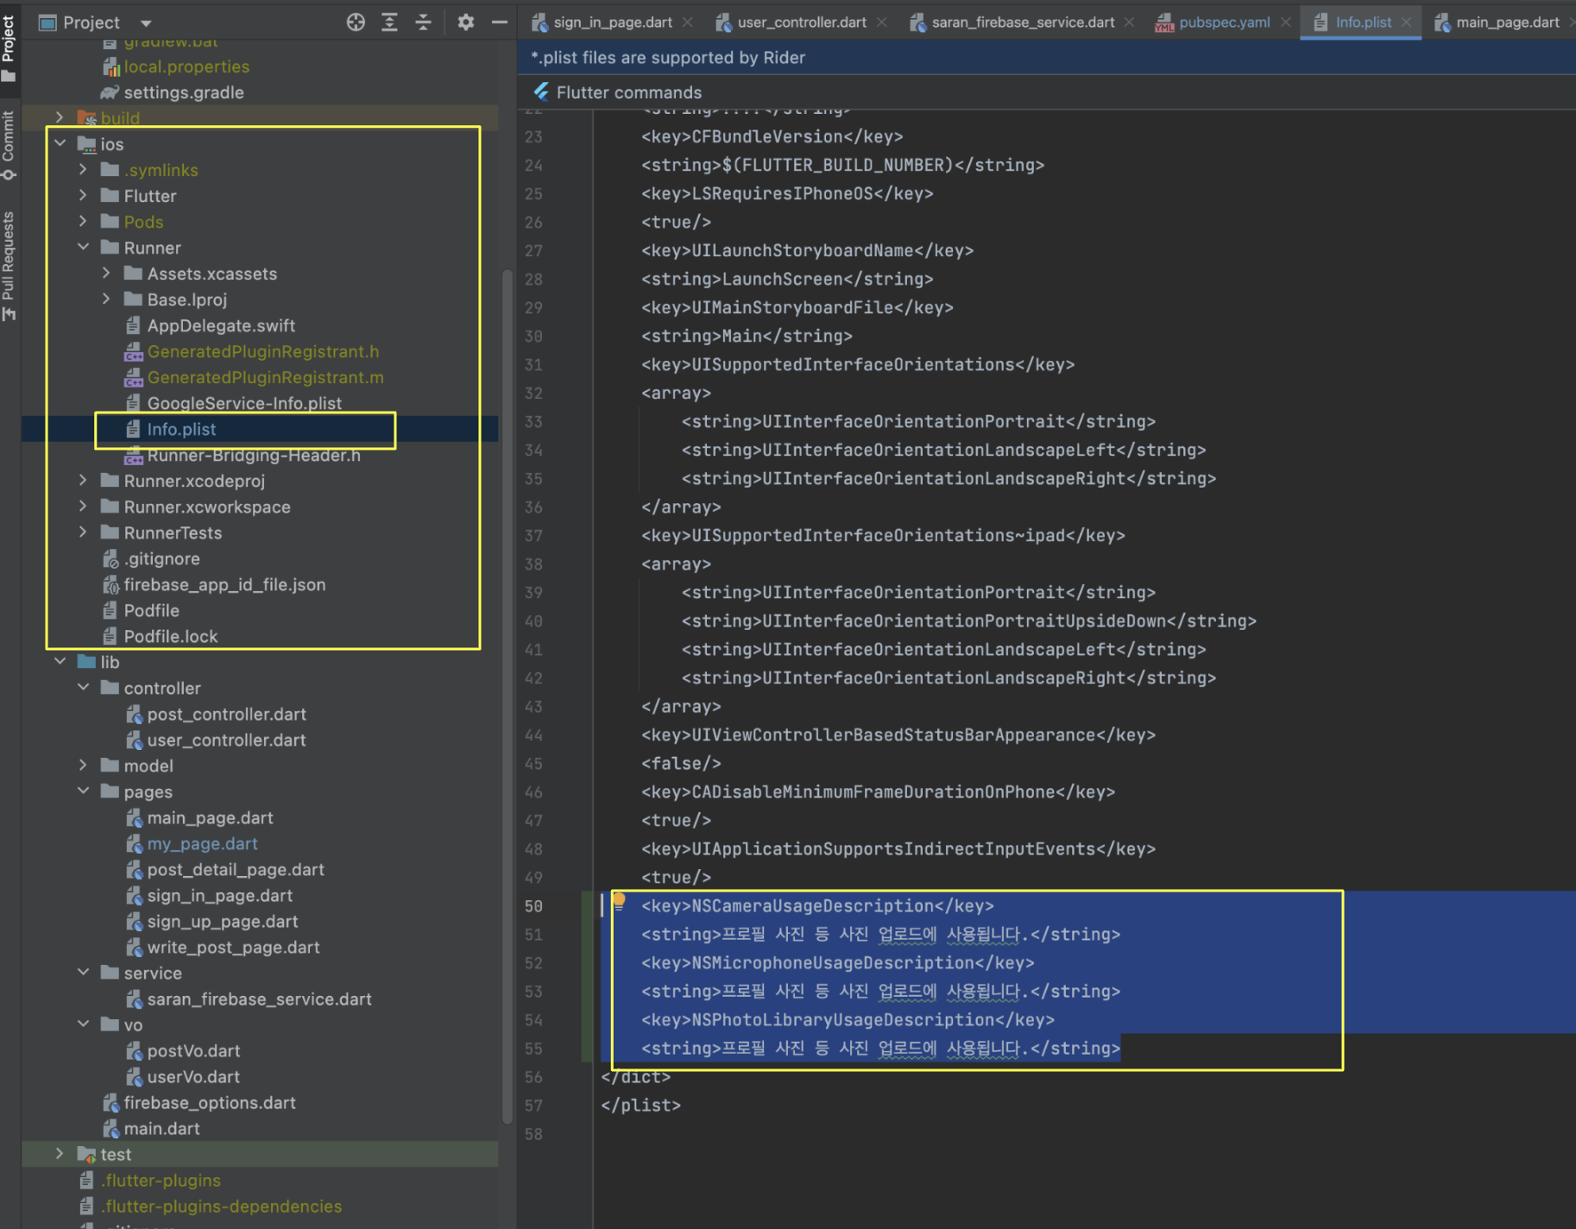Close the saran_firebase_service.dart tab
1576x1229 pixels.
[x=1129, y=22]
